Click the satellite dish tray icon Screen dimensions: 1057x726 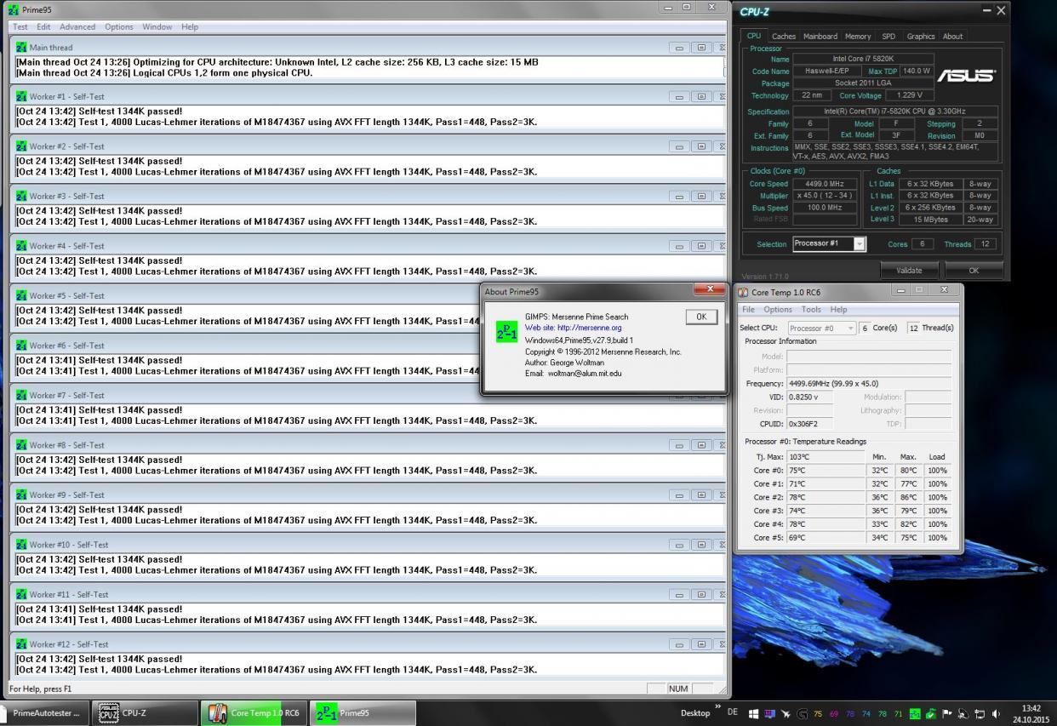(x=963, y=714)
